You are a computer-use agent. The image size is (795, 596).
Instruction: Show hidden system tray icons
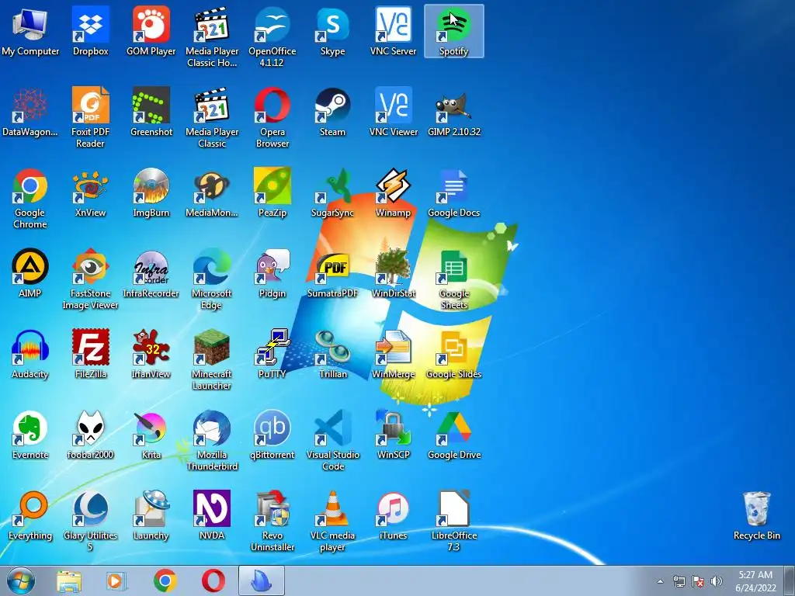pyautogui.click(x=660, y=581)
